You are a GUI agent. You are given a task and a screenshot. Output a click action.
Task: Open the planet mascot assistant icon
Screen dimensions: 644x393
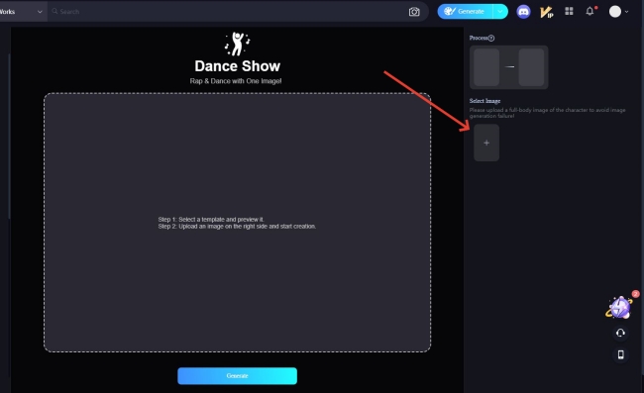[x=620, y=308]
